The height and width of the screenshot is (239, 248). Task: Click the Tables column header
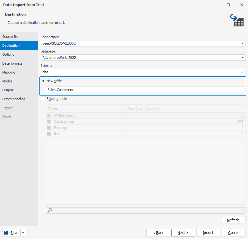click(x=86, y=109)
